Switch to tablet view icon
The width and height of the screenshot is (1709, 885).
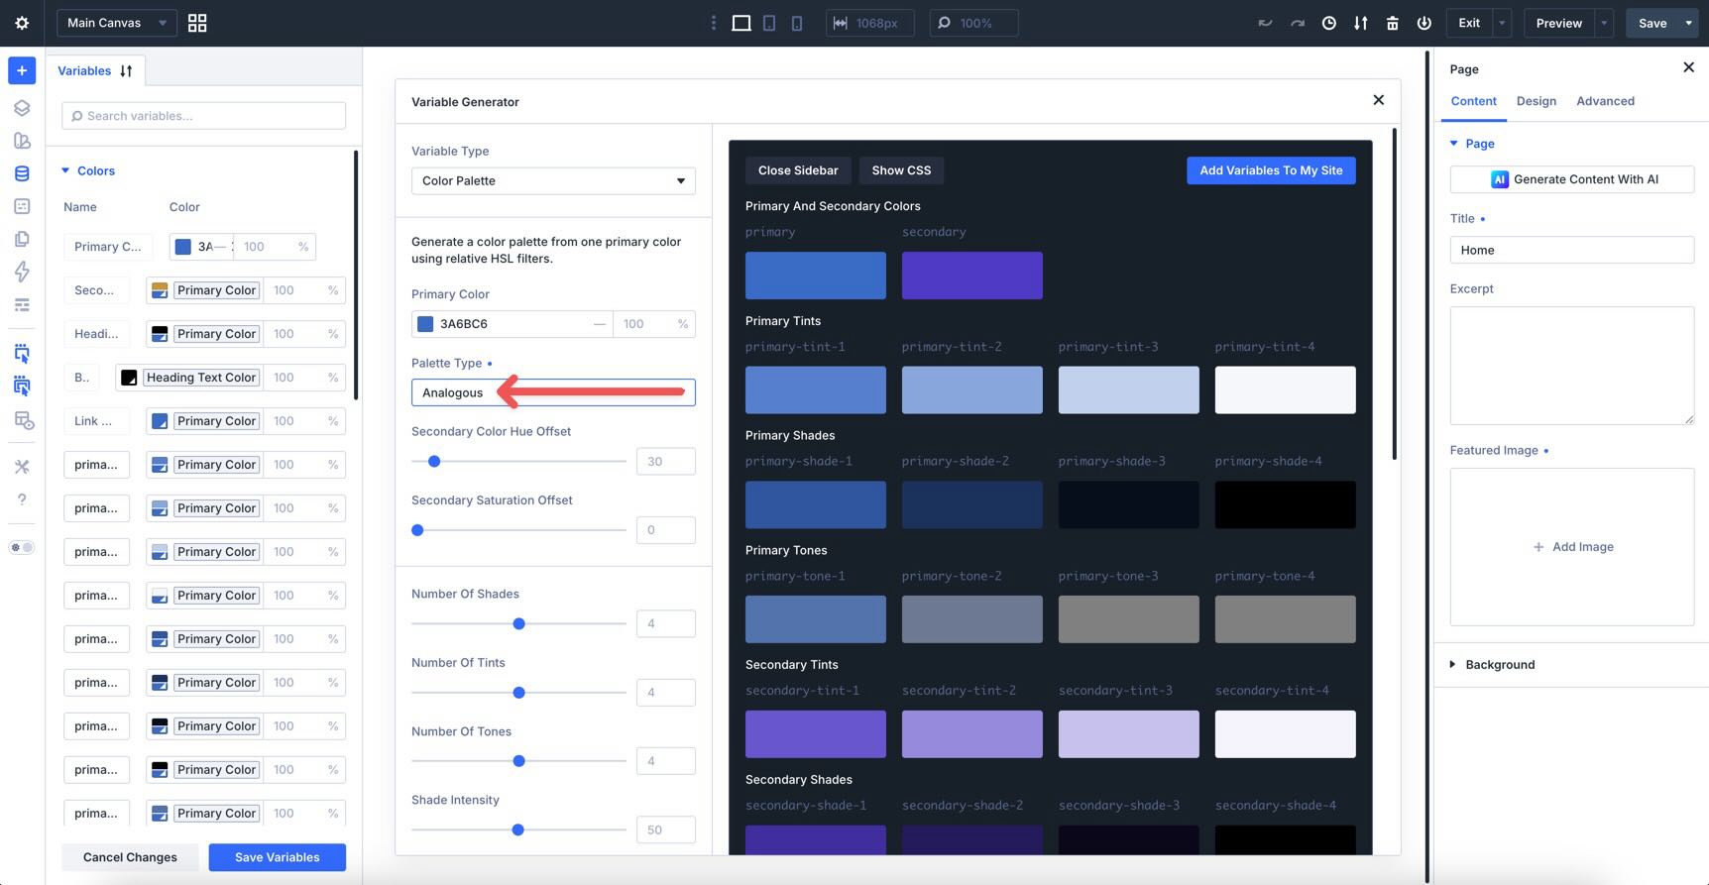click(x=769, y=23)
